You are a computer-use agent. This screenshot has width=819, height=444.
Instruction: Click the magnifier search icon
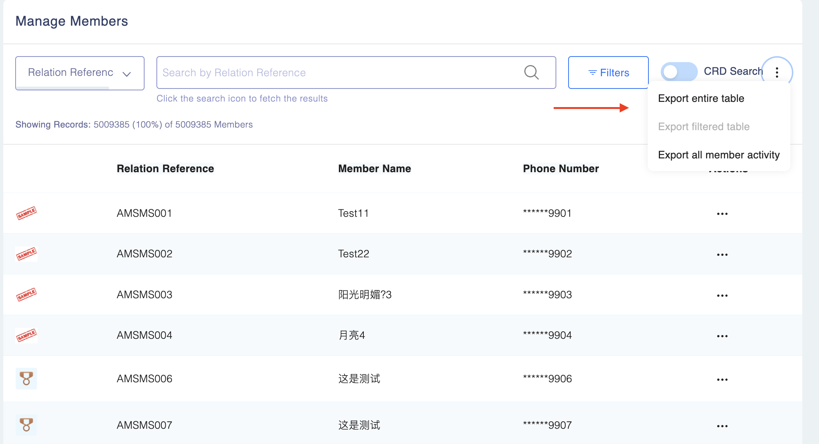531,73
